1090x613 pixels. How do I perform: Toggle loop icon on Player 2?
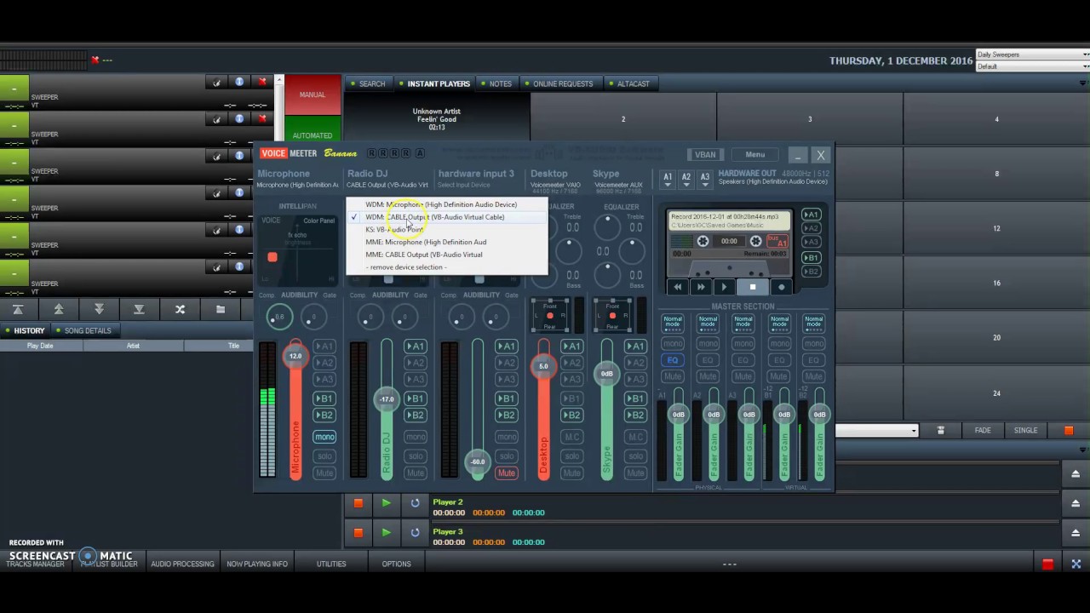[415, 503]
